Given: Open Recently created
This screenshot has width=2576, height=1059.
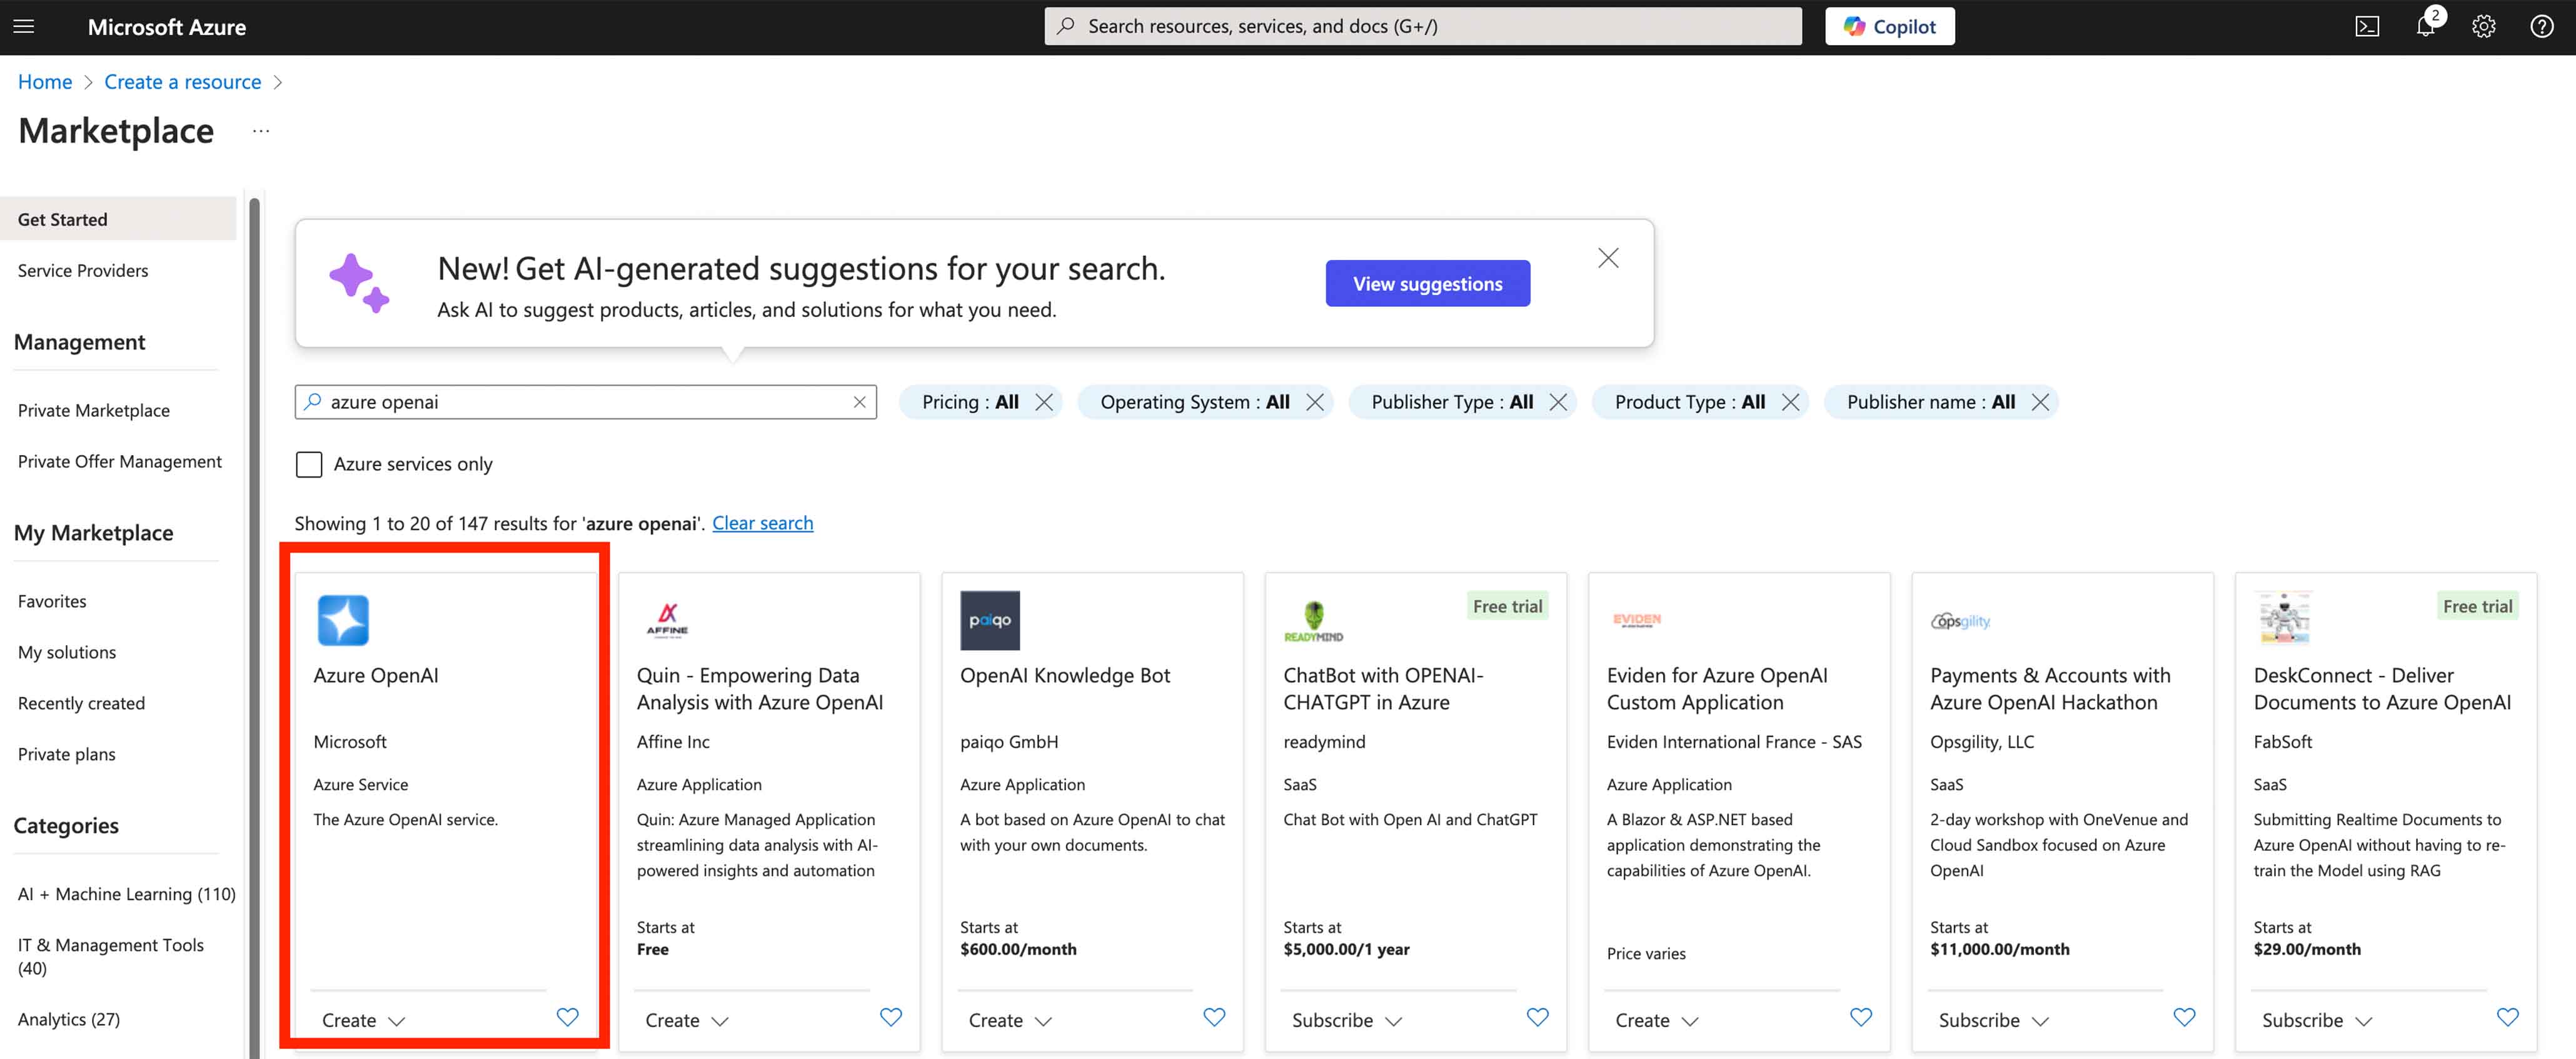Looking at the screenshot, I should (x=81, y=703).
